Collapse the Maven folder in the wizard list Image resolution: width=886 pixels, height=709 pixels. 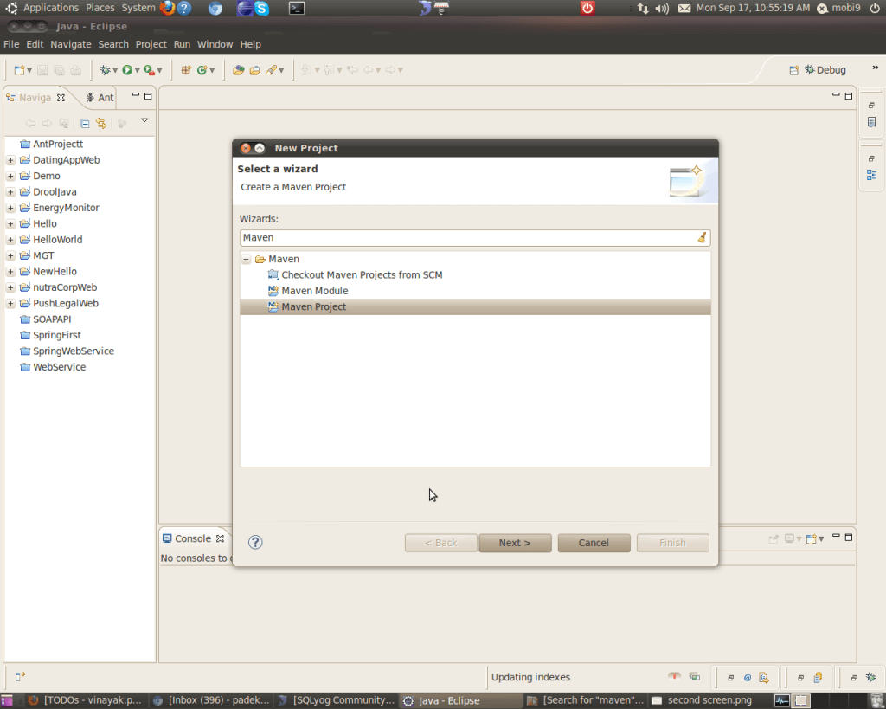coord(246,258)
